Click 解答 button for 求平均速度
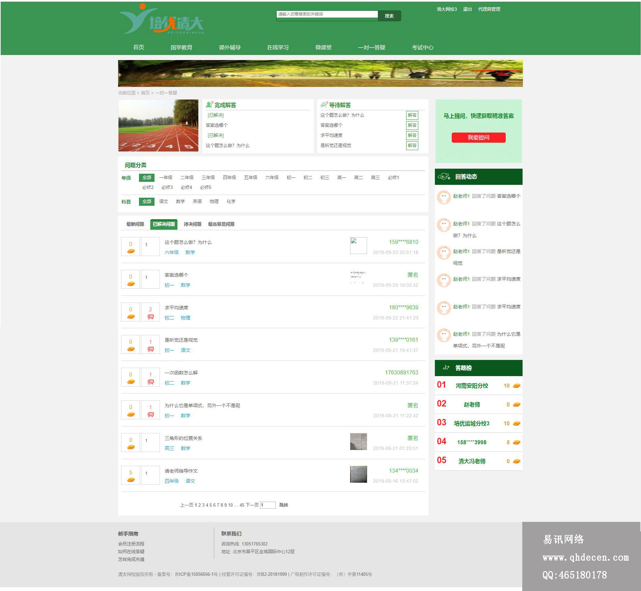641x591 pixels. 412,136
